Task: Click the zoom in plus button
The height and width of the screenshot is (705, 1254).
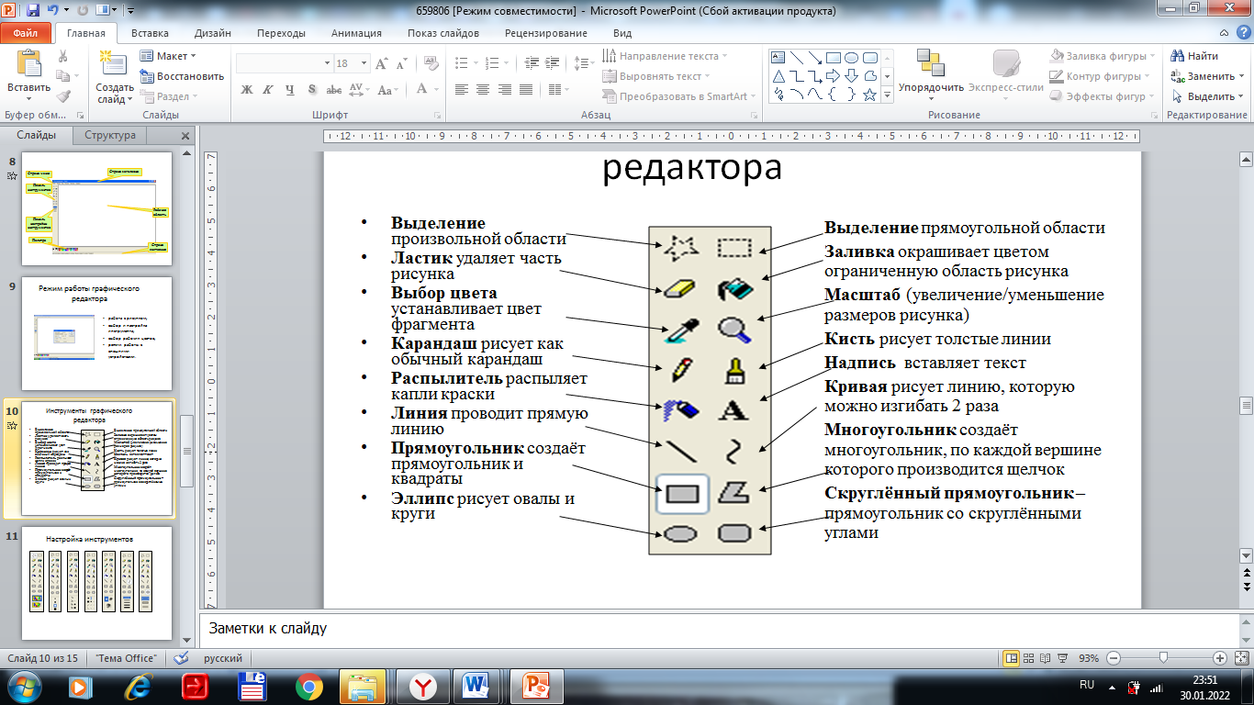Action: [x=1219, y=658]
